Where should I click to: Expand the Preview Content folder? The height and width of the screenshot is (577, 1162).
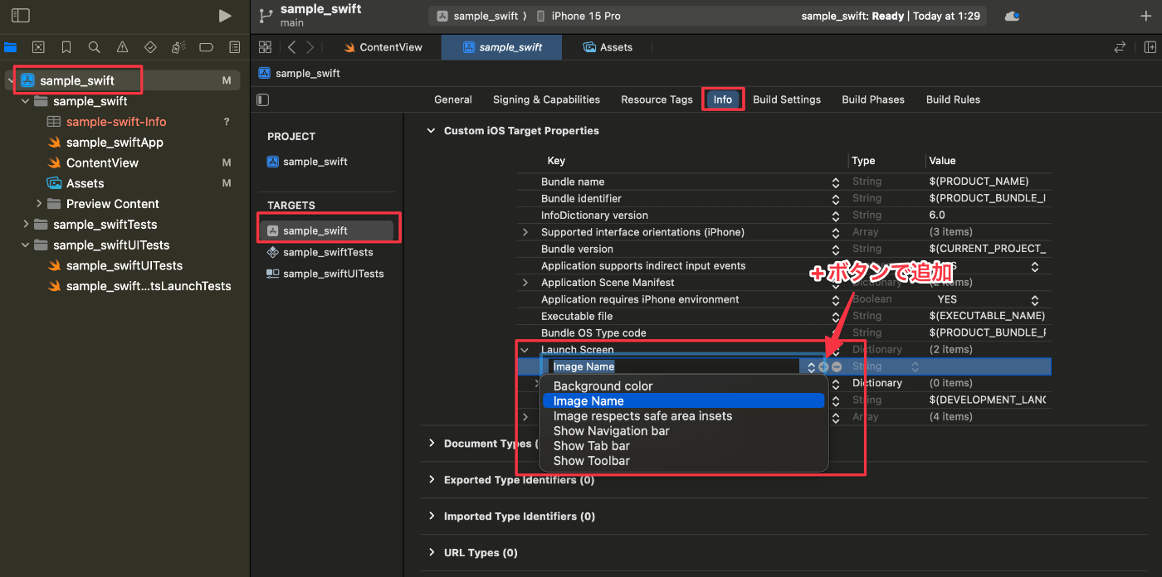click(x=39, y=204)
